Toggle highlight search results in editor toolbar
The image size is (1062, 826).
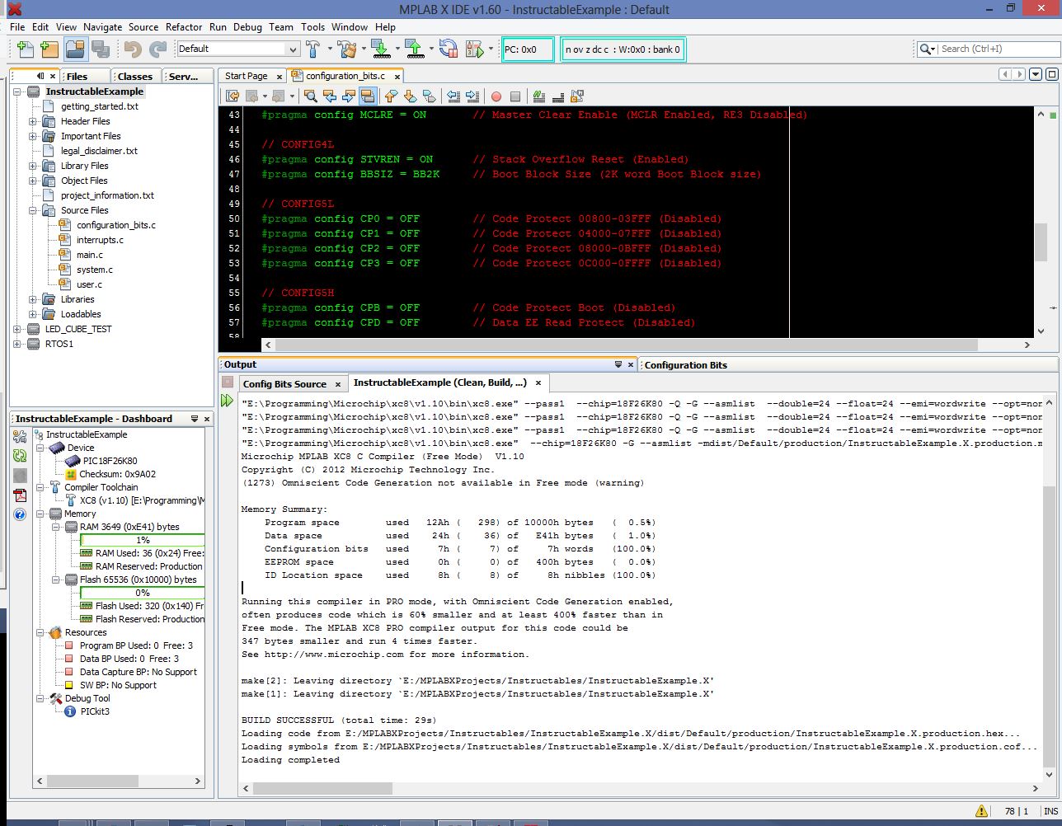pos(369,96)
